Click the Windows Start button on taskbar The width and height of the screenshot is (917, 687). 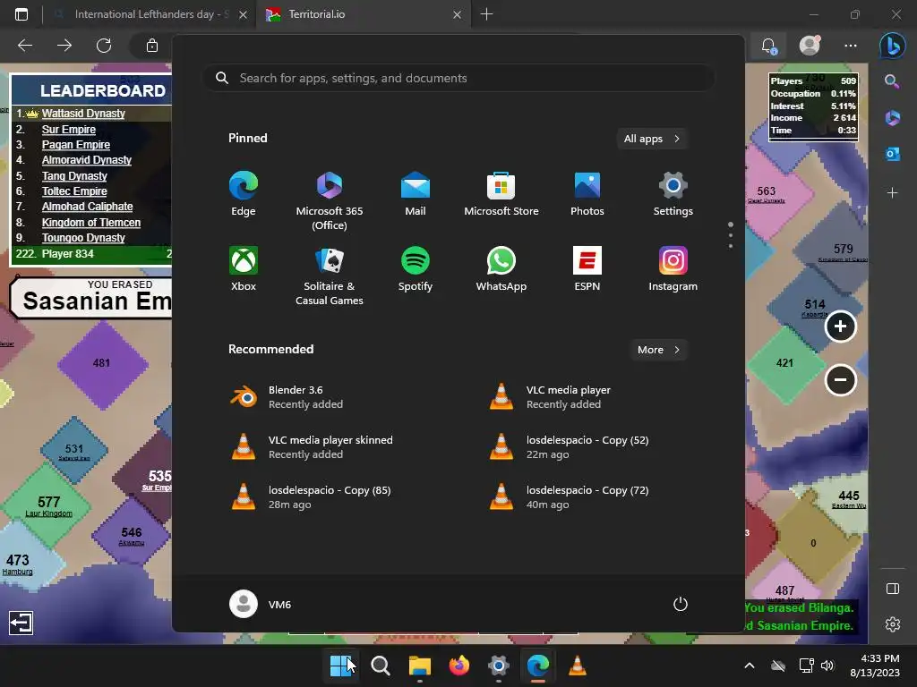(x=341, y=666)
